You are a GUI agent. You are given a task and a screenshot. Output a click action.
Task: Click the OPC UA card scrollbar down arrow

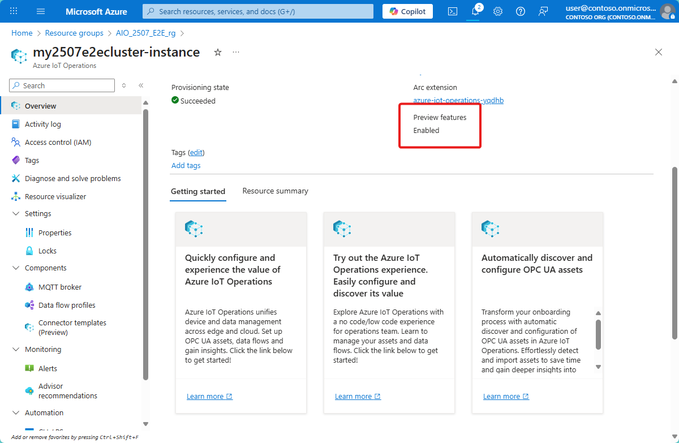tap(599, 367)
